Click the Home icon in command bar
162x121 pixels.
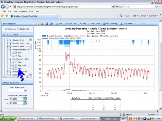121,16
